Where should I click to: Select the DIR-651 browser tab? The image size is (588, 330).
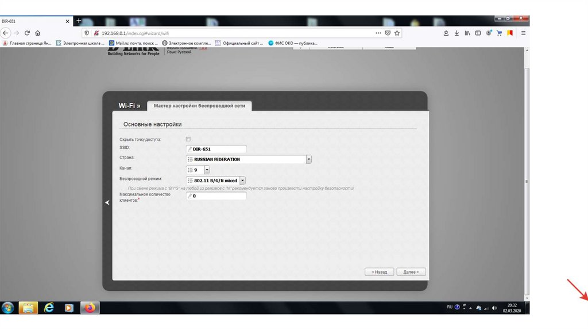click(36, 21)
